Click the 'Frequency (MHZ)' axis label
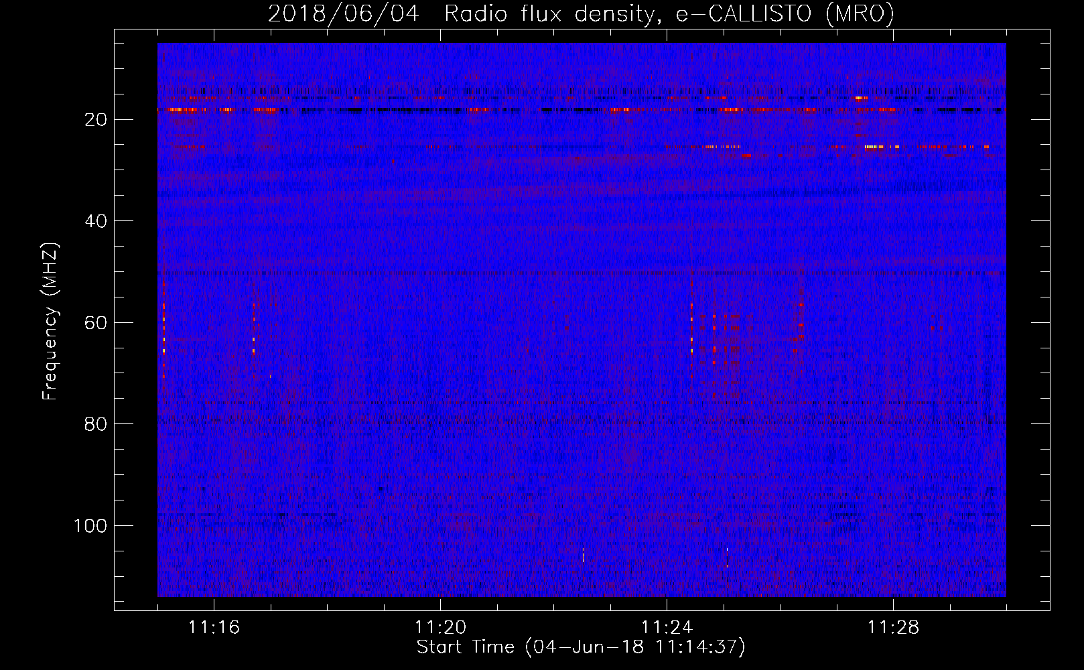The width and height of the screenshot is (1084, 670). pos(51,322)
